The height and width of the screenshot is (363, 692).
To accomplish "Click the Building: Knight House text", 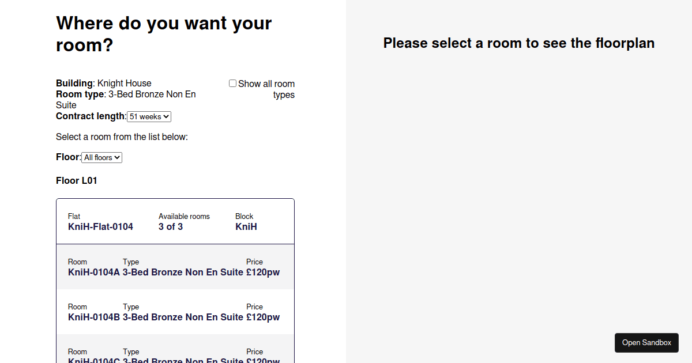I will coord(104,83).
